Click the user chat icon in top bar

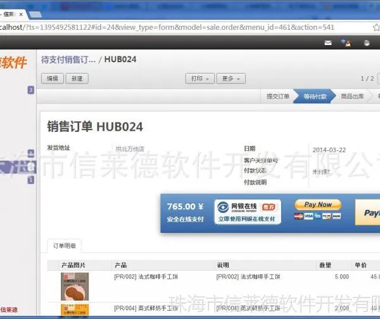346,42
